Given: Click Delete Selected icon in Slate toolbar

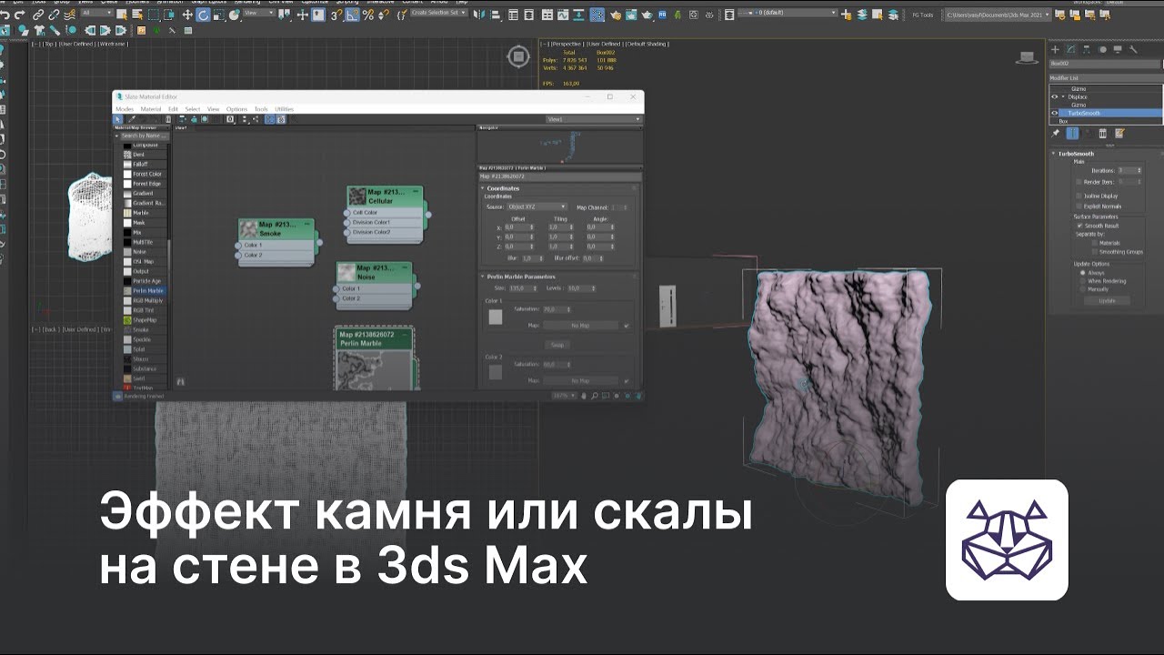Looking at the screenshot, I should (x=168, y=119).
